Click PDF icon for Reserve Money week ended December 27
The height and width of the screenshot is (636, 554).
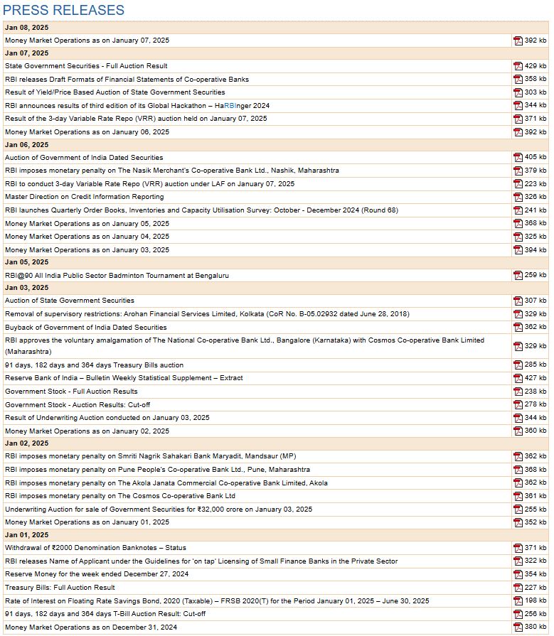(518, 574)
